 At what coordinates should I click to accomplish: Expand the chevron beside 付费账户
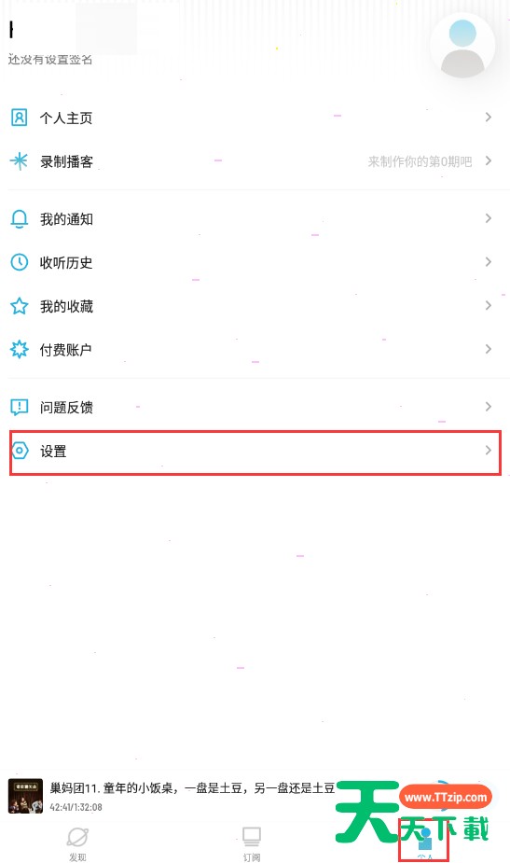coord(488,349)
